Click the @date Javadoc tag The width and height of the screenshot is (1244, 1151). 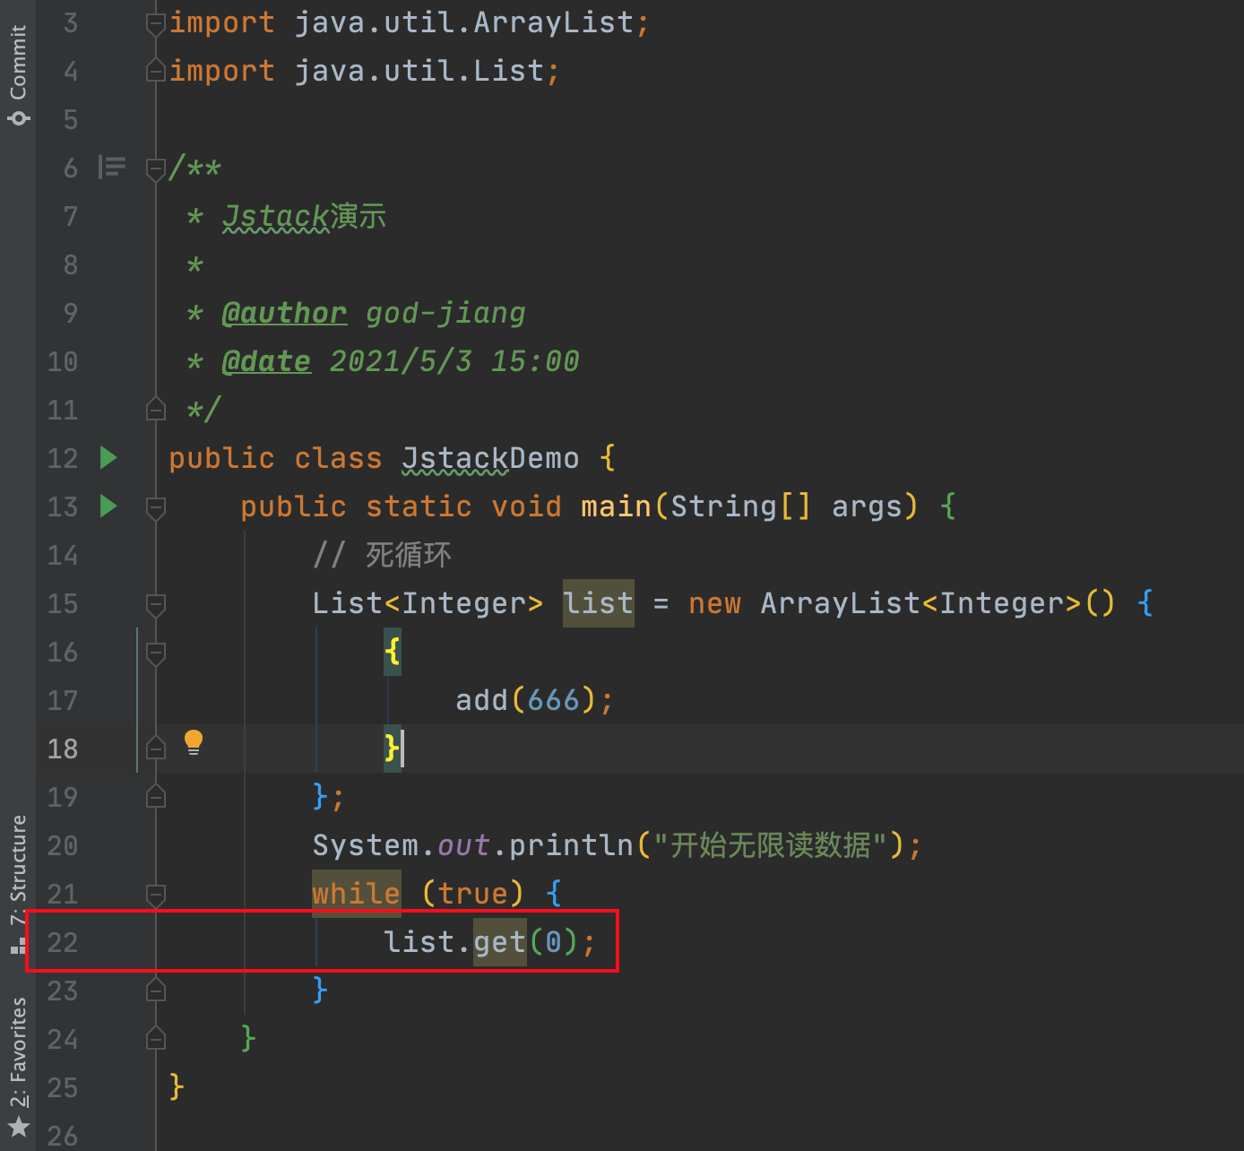[x=266, y=361]
